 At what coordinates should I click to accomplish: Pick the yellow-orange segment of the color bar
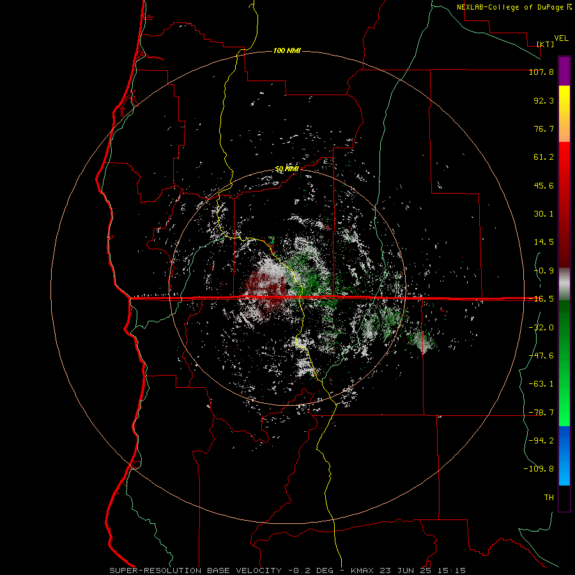click(564, 114)
